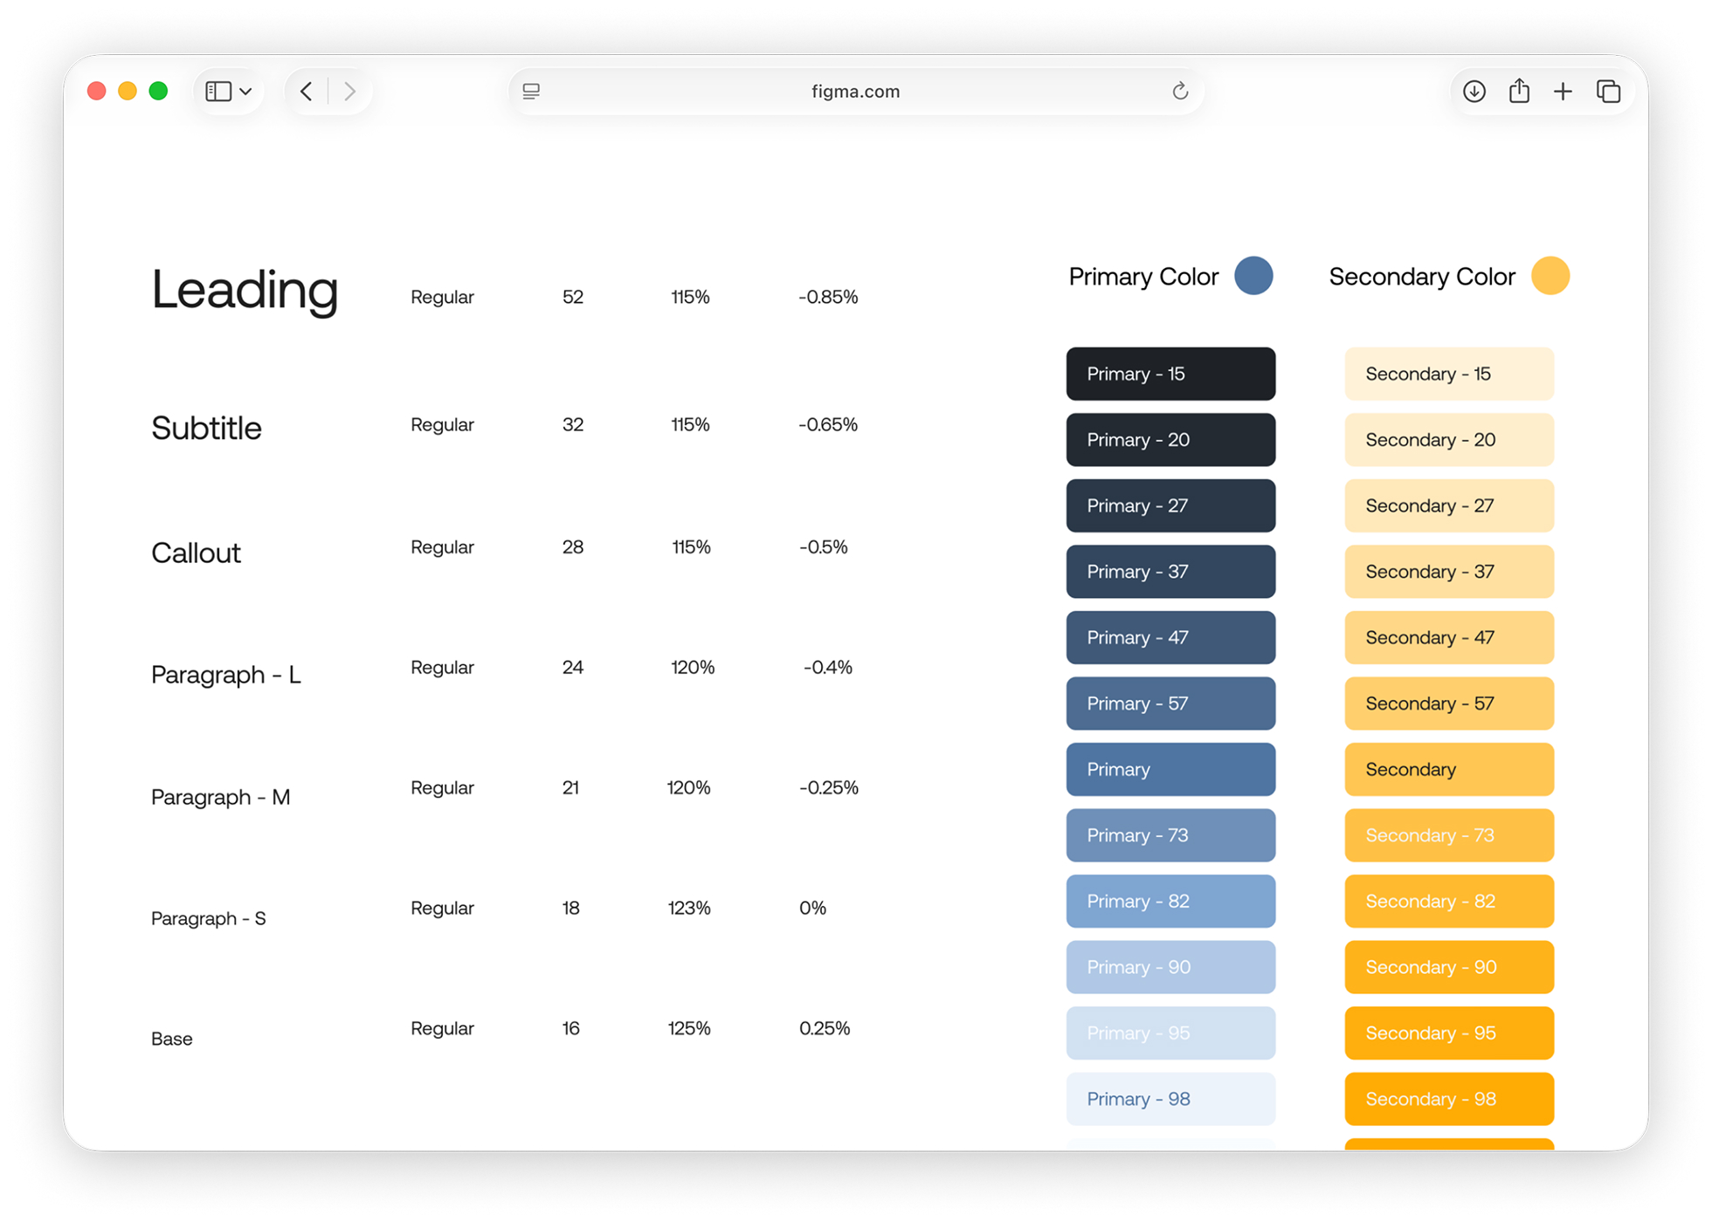Show the tab overview icon
Image resolution: width=1712 pixels, height=1222 pixels.
[1609, 91]
